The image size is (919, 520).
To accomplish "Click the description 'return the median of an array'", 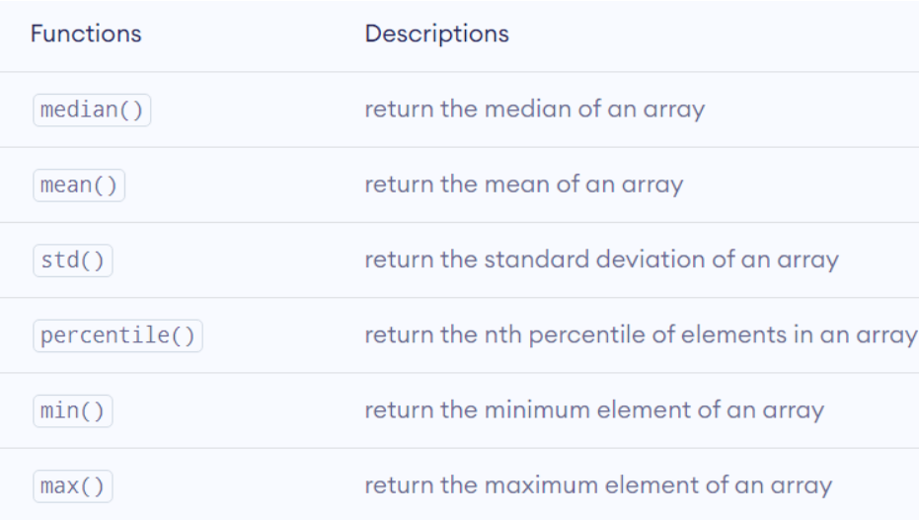I will point(535,110).
